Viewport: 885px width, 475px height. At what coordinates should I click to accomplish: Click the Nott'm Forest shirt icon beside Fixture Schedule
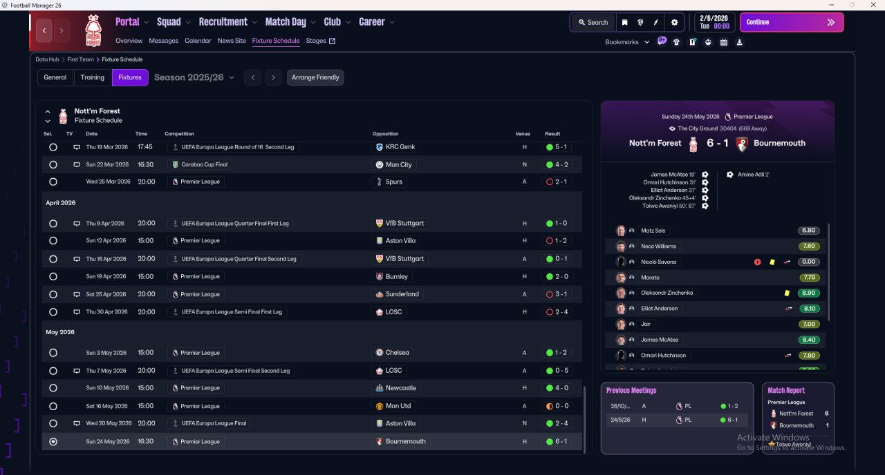tap(63, 116)
